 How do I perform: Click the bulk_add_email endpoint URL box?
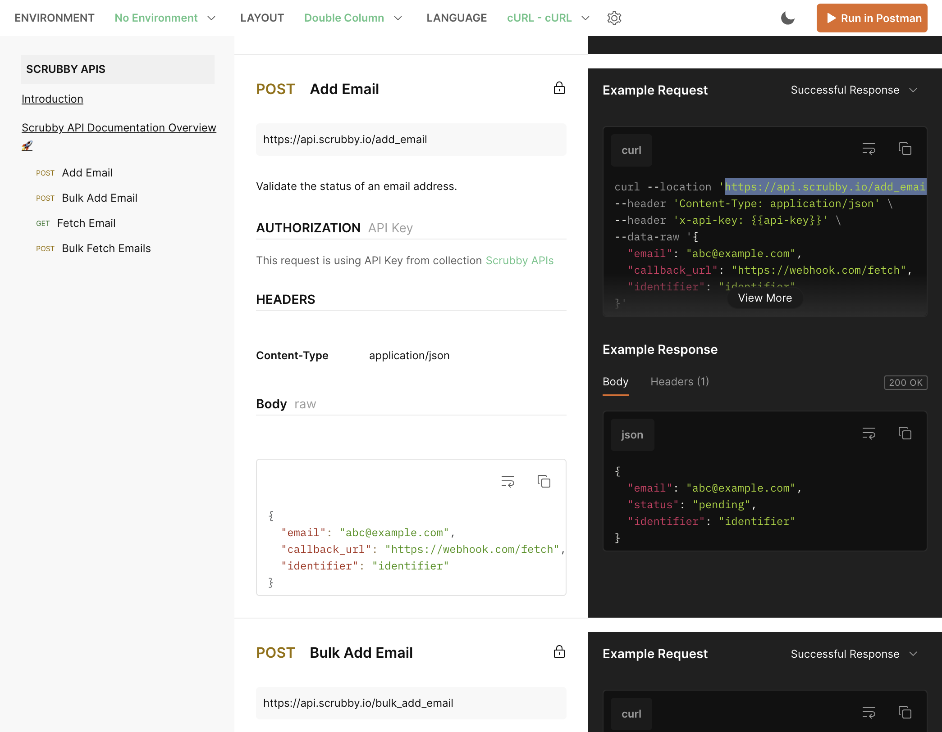tap(411, 703)
